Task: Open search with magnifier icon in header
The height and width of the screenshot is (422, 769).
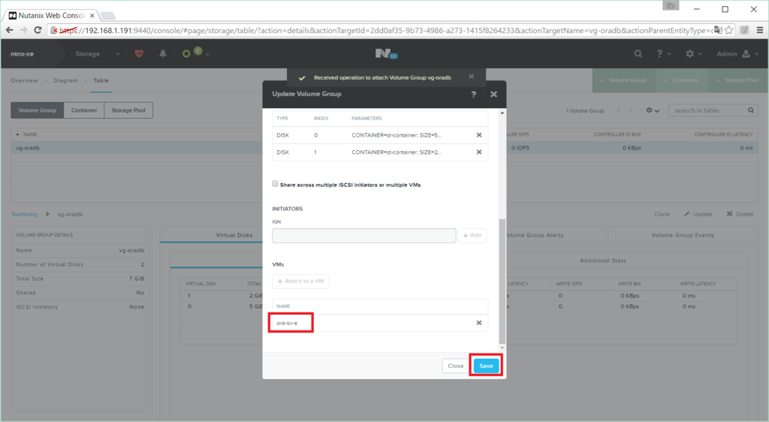Action: [x=638, y=54]
